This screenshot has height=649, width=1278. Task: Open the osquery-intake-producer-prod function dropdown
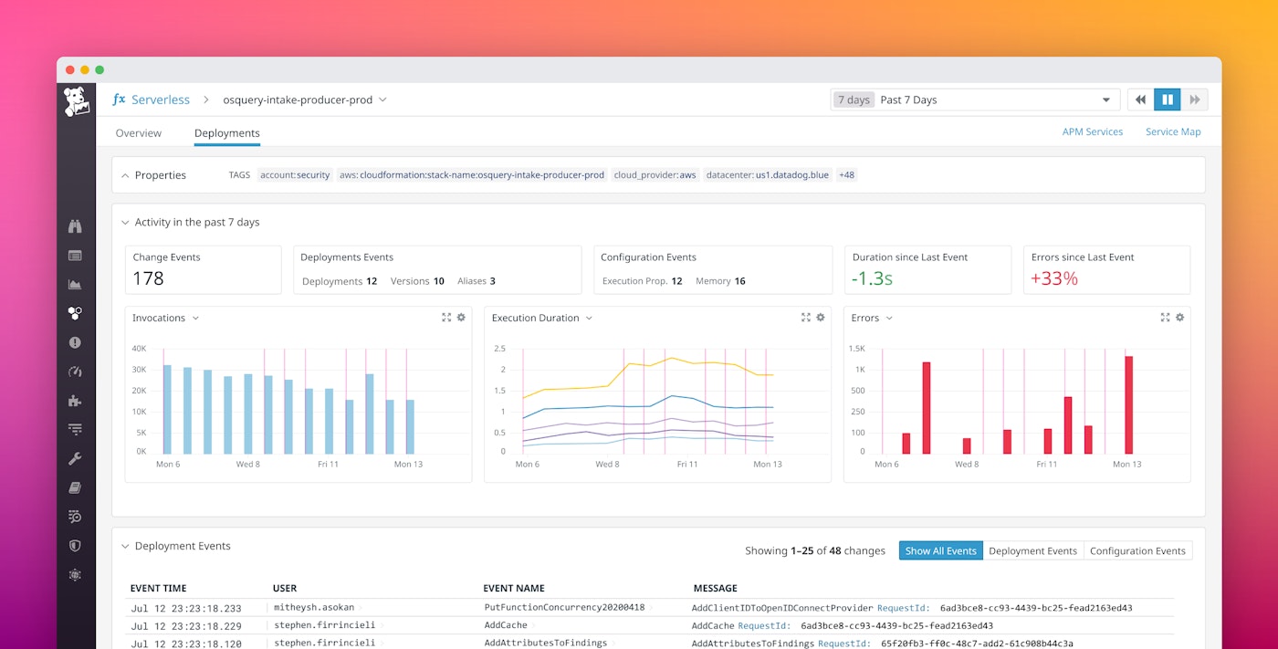pyautogui.click(x=383, y=99)
